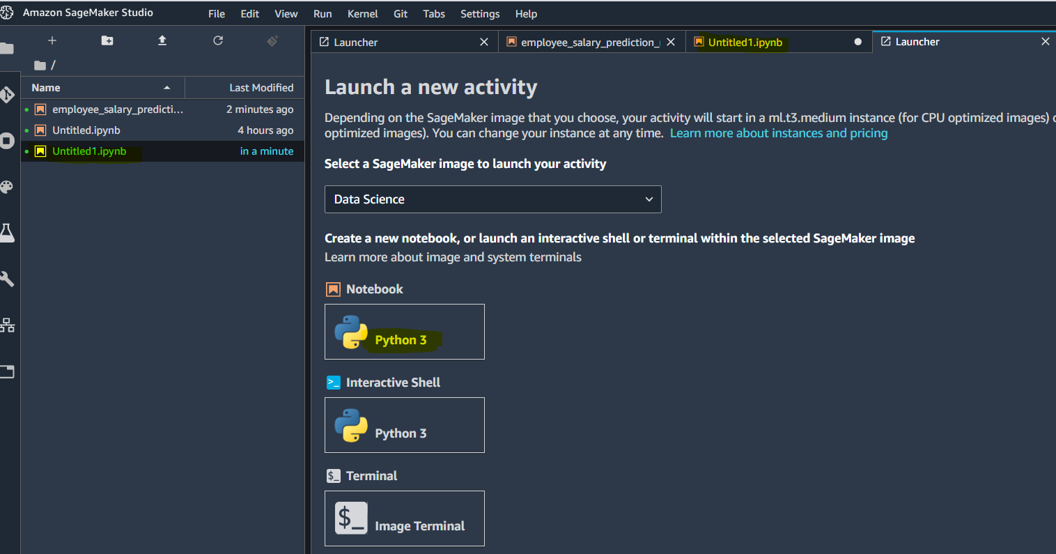This screenshot has height=554, width=1056.
Task: Open the Kernel menu
Action: point(363,14)
